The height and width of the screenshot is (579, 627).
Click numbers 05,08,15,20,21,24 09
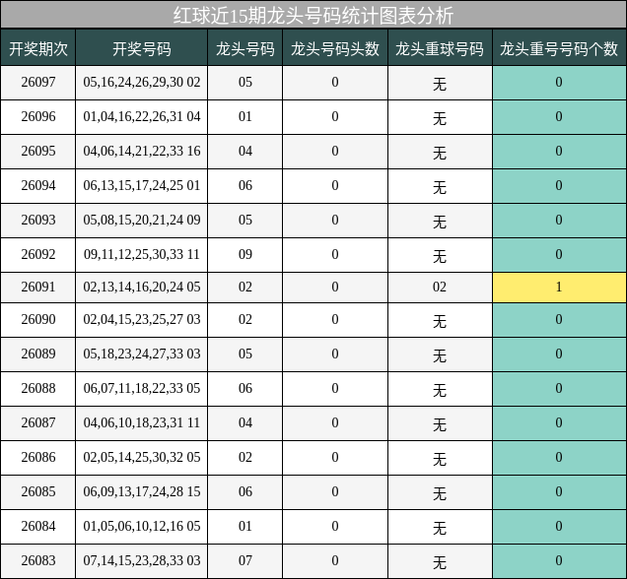(142, 220)
